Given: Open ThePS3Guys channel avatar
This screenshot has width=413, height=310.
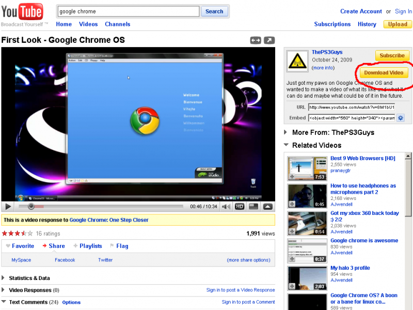Looking at the screenshot, I should (x=297, y=61).
